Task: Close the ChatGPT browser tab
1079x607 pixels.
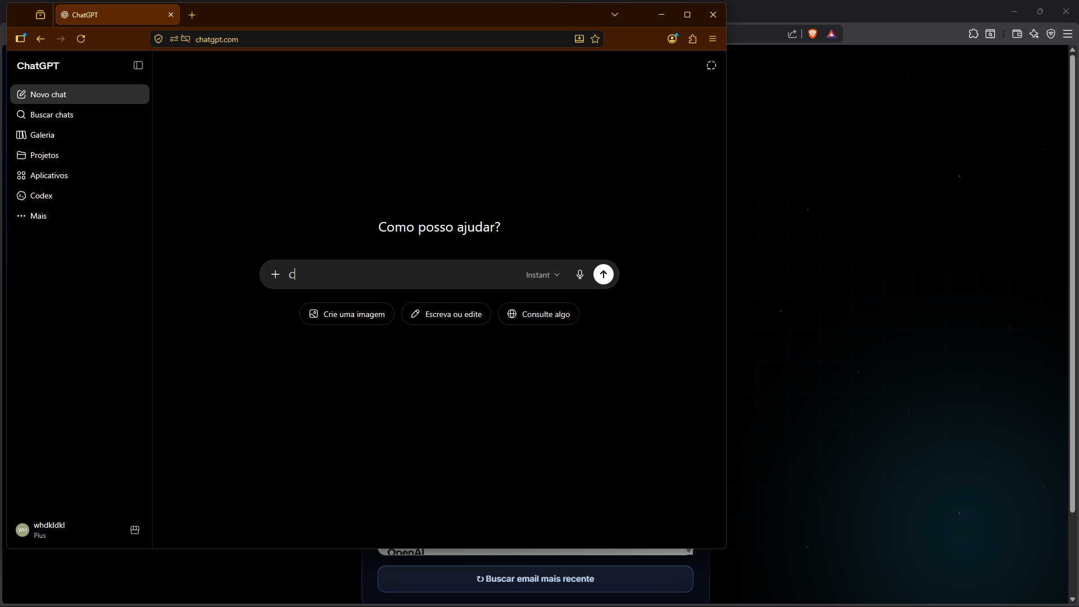Action: click(171, 15)
